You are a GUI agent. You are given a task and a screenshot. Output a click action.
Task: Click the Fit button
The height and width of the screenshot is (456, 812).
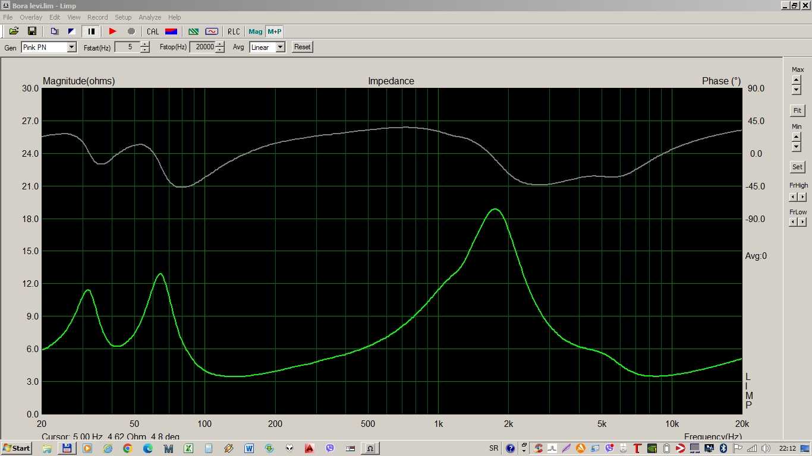797,110
